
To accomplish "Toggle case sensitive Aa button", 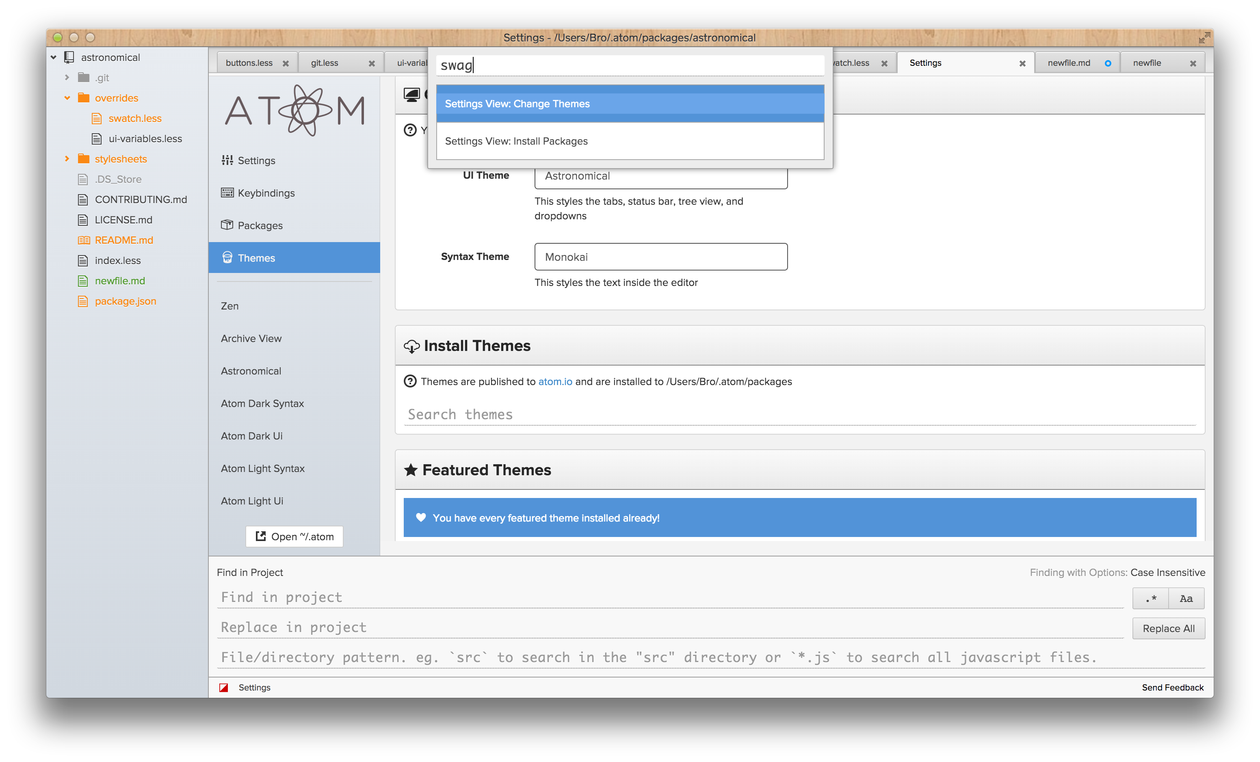I will tap(1186, 598).
